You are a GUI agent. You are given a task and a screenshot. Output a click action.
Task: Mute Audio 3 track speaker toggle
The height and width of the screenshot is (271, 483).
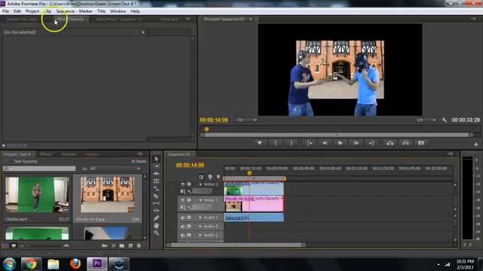pyautogui.click(x=183, y=235)
